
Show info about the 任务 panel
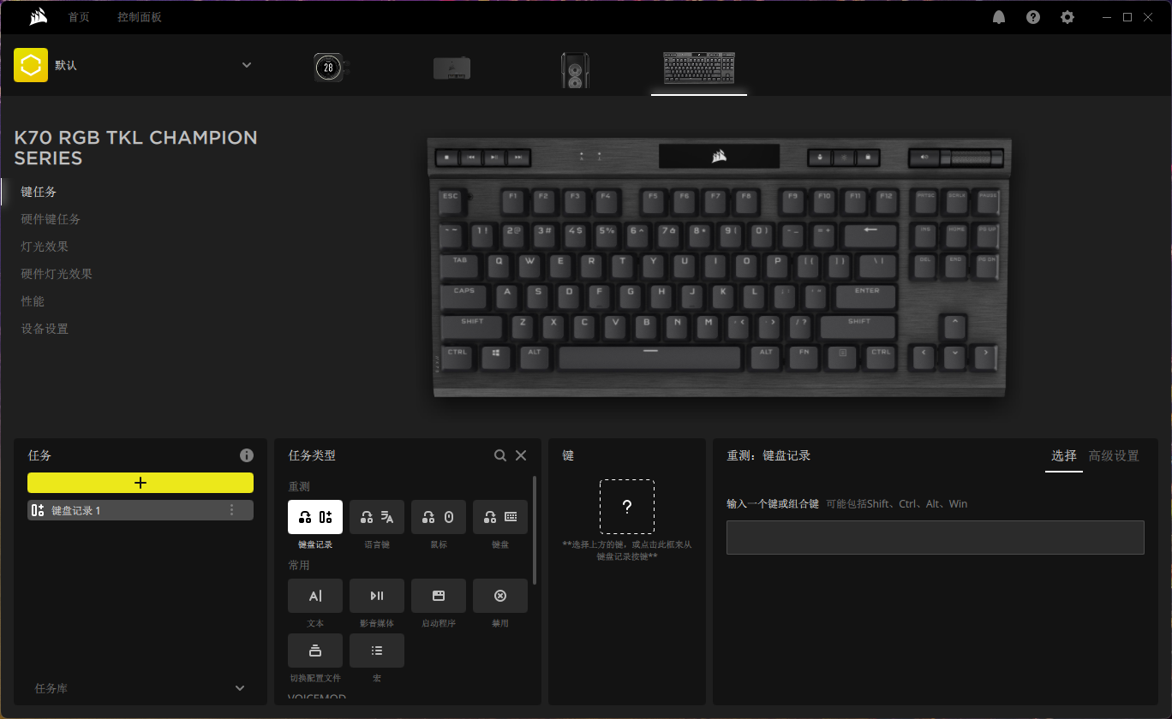(x=247, y=455)
